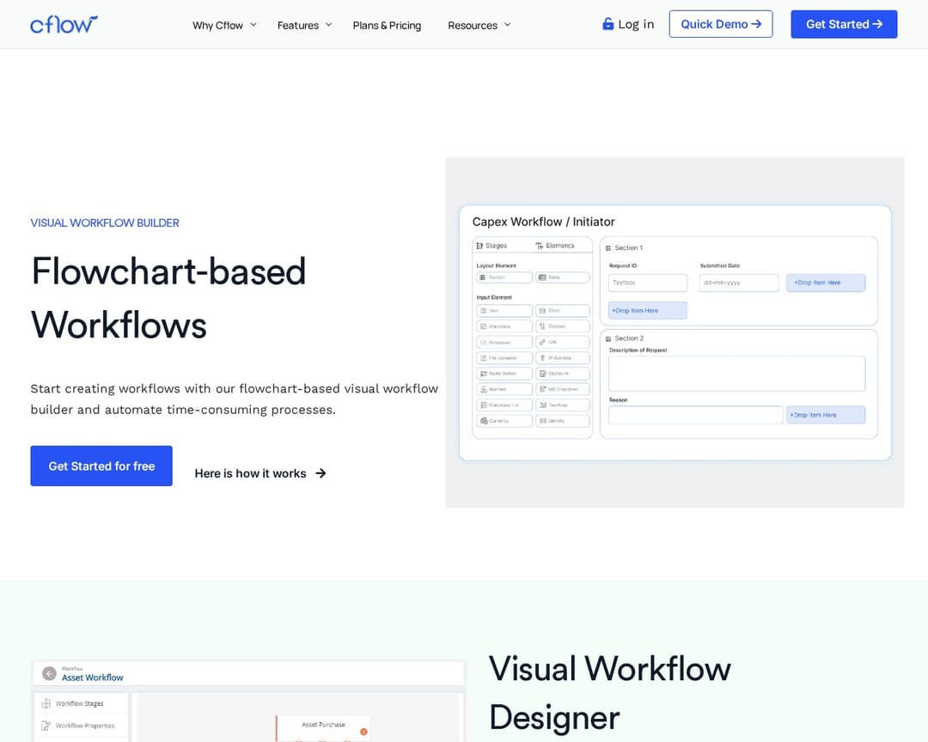
Task: Click the Quick Demo button
Action: [x=721, y=24]
